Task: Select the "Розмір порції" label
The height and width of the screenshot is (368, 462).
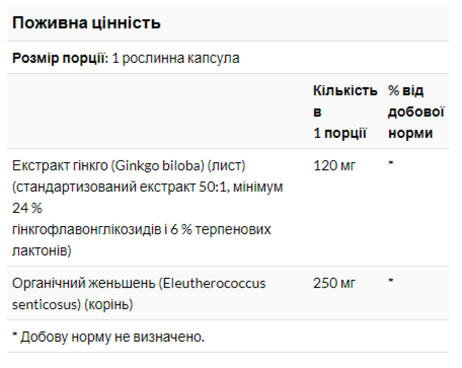Action: click(x=60, y=59)
